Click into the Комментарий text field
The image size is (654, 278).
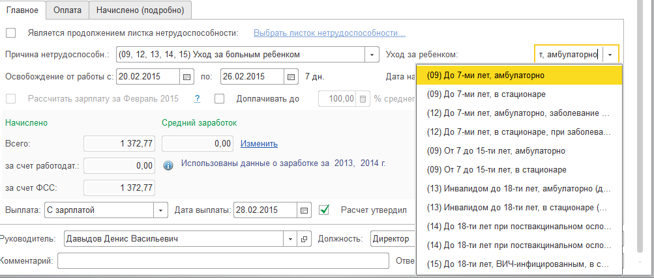(222, 261)
